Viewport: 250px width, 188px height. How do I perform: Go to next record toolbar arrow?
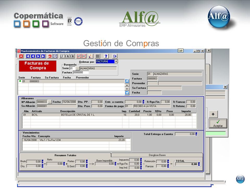tap(38, 56)
